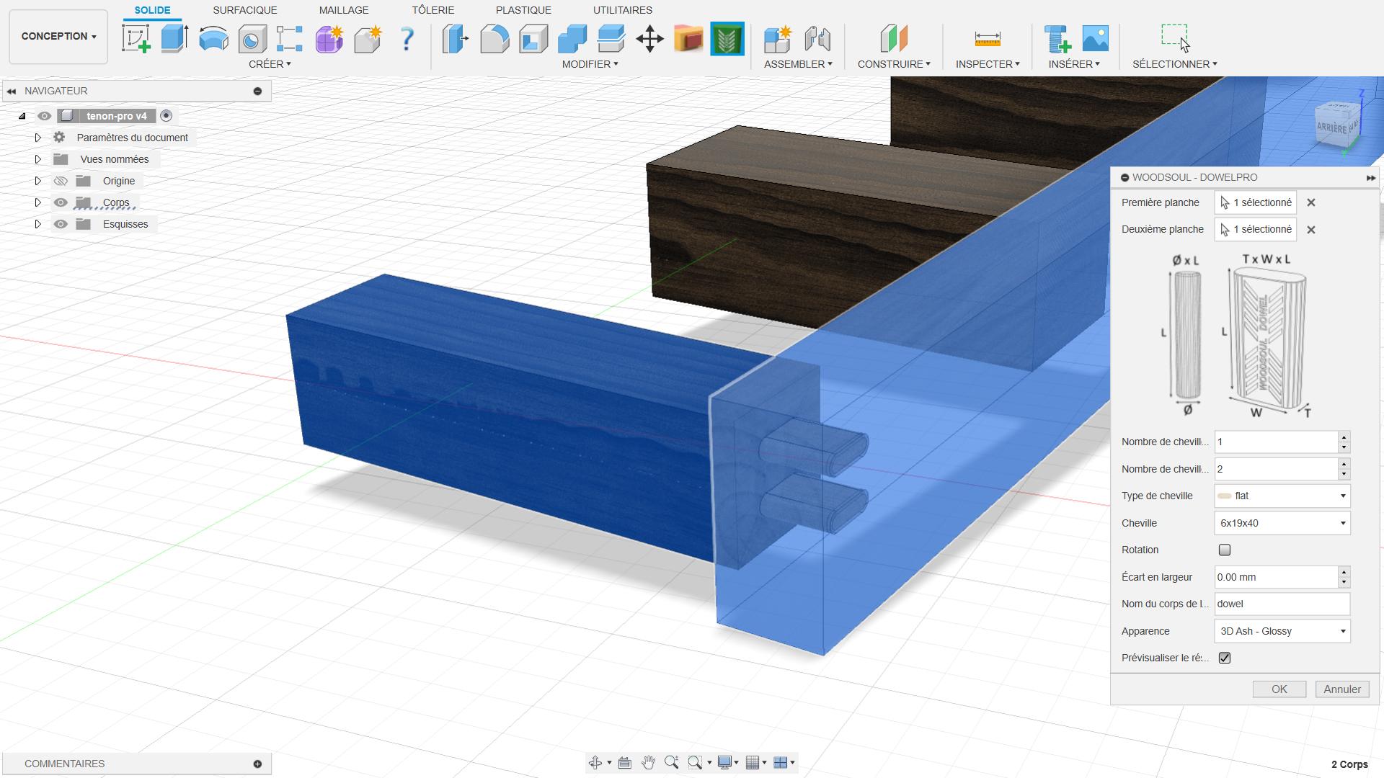1384x778 pixels.
Task: Open the Type de cheville dropdown
Action: 1282,496
